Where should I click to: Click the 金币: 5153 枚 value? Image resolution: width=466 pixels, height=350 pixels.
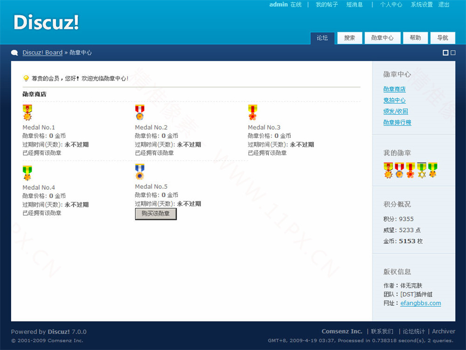[403, 241]
